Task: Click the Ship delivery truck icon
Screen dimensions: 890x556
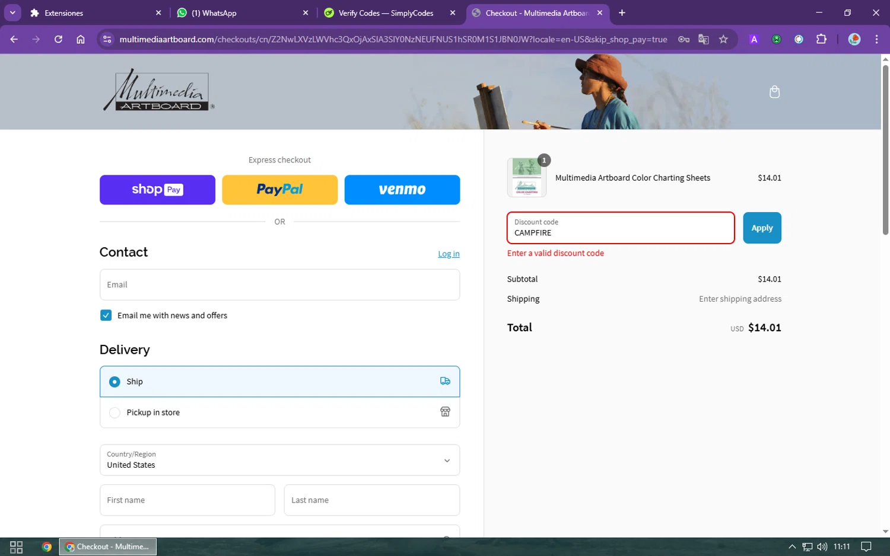Action: (445, 381)
